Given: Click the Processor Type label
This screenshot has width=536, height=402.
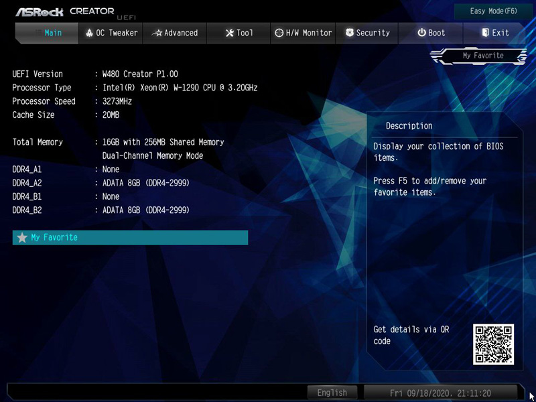Looking at the screenshot, I should coord(42,88).
